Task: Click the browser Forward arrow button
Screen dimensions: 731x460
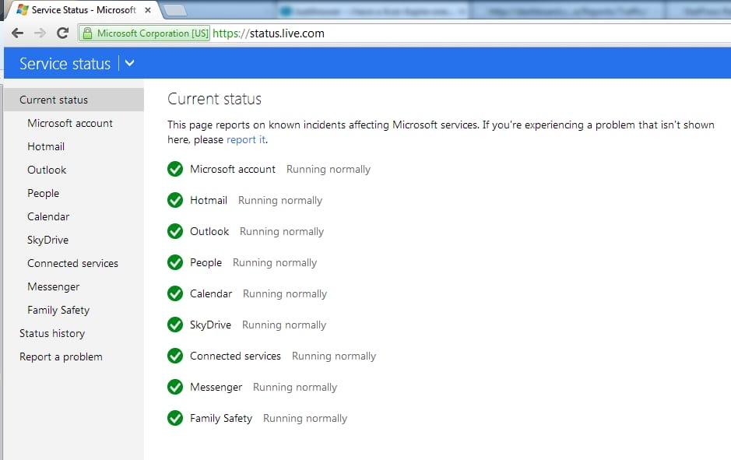Action: coord(40,33)
